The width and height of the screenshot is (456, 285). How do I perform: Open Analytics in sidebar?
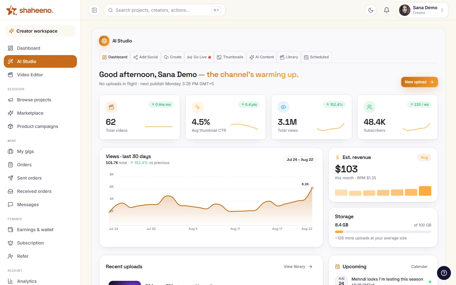click(40, 281)
